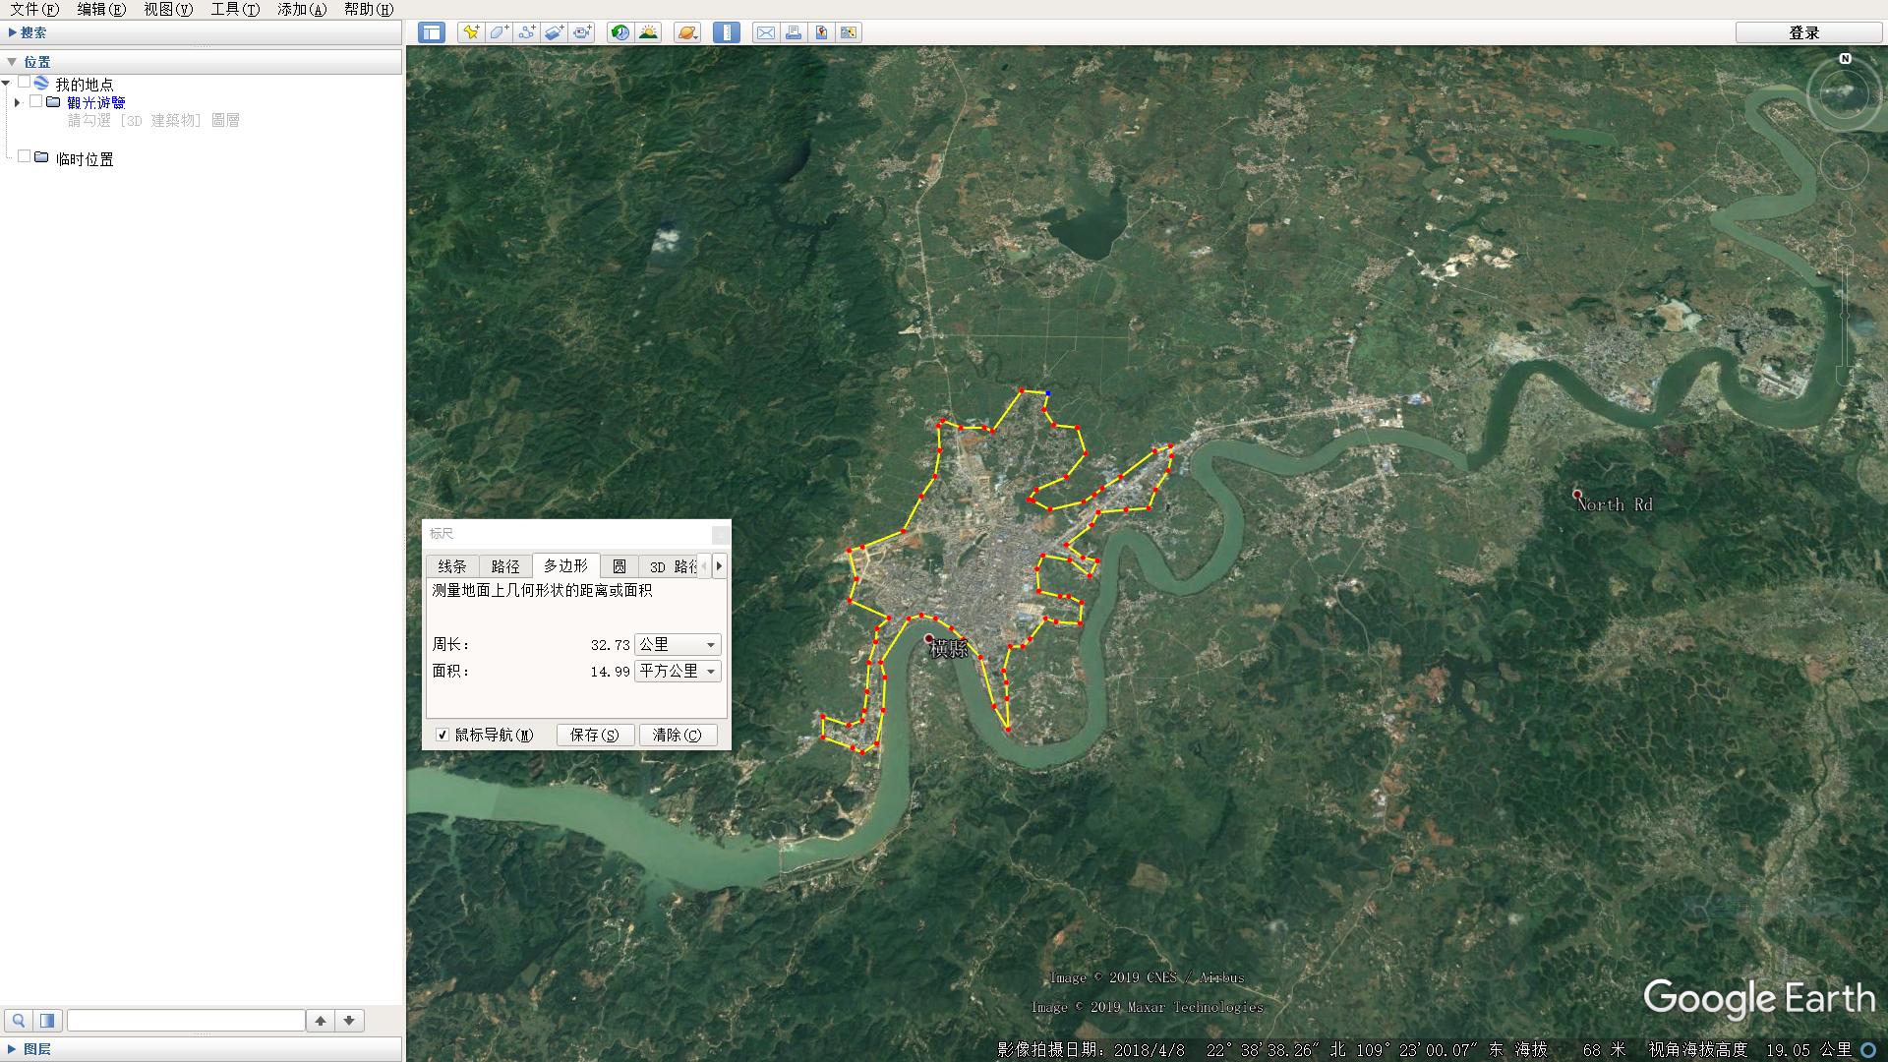Expand the 觀光游覽 folder
Viewport: 1888px width, 1062px height.
click(17, 102)
